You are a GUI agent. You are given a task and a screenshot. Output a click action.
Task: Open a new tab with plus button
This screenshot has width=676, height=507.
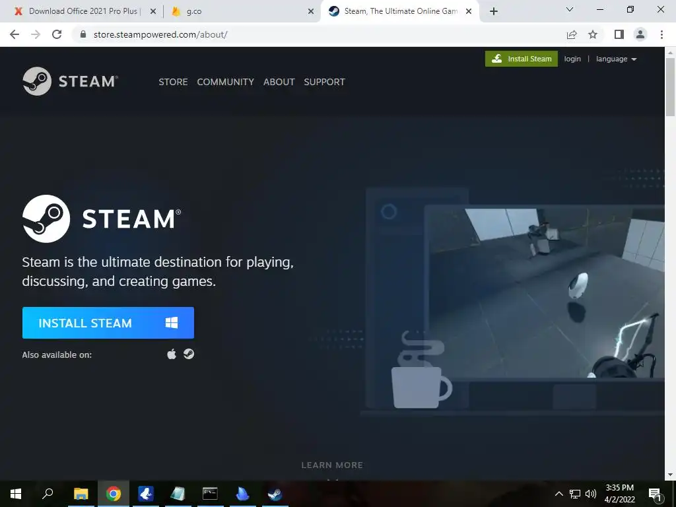(x=494, y=12)
